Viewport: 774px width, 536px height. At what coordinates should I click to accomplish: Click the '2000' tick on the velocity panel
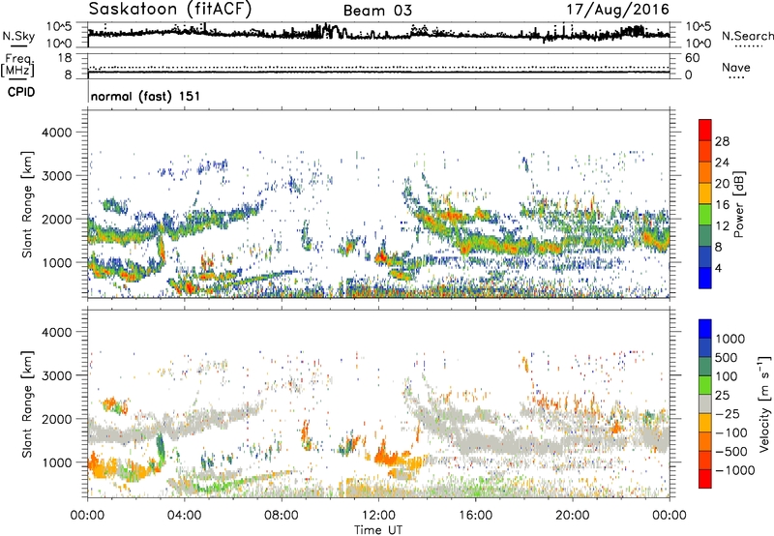click(x=56, y=419)
